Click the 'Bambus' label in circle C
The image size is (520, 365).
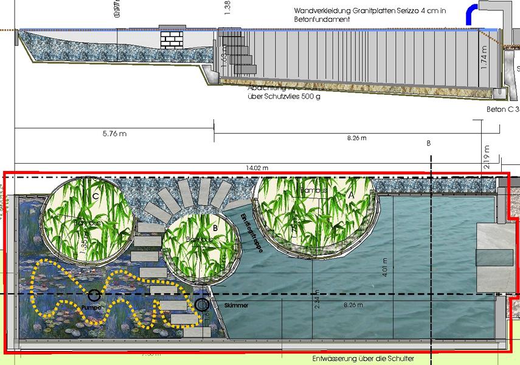[x=87, y=223]
